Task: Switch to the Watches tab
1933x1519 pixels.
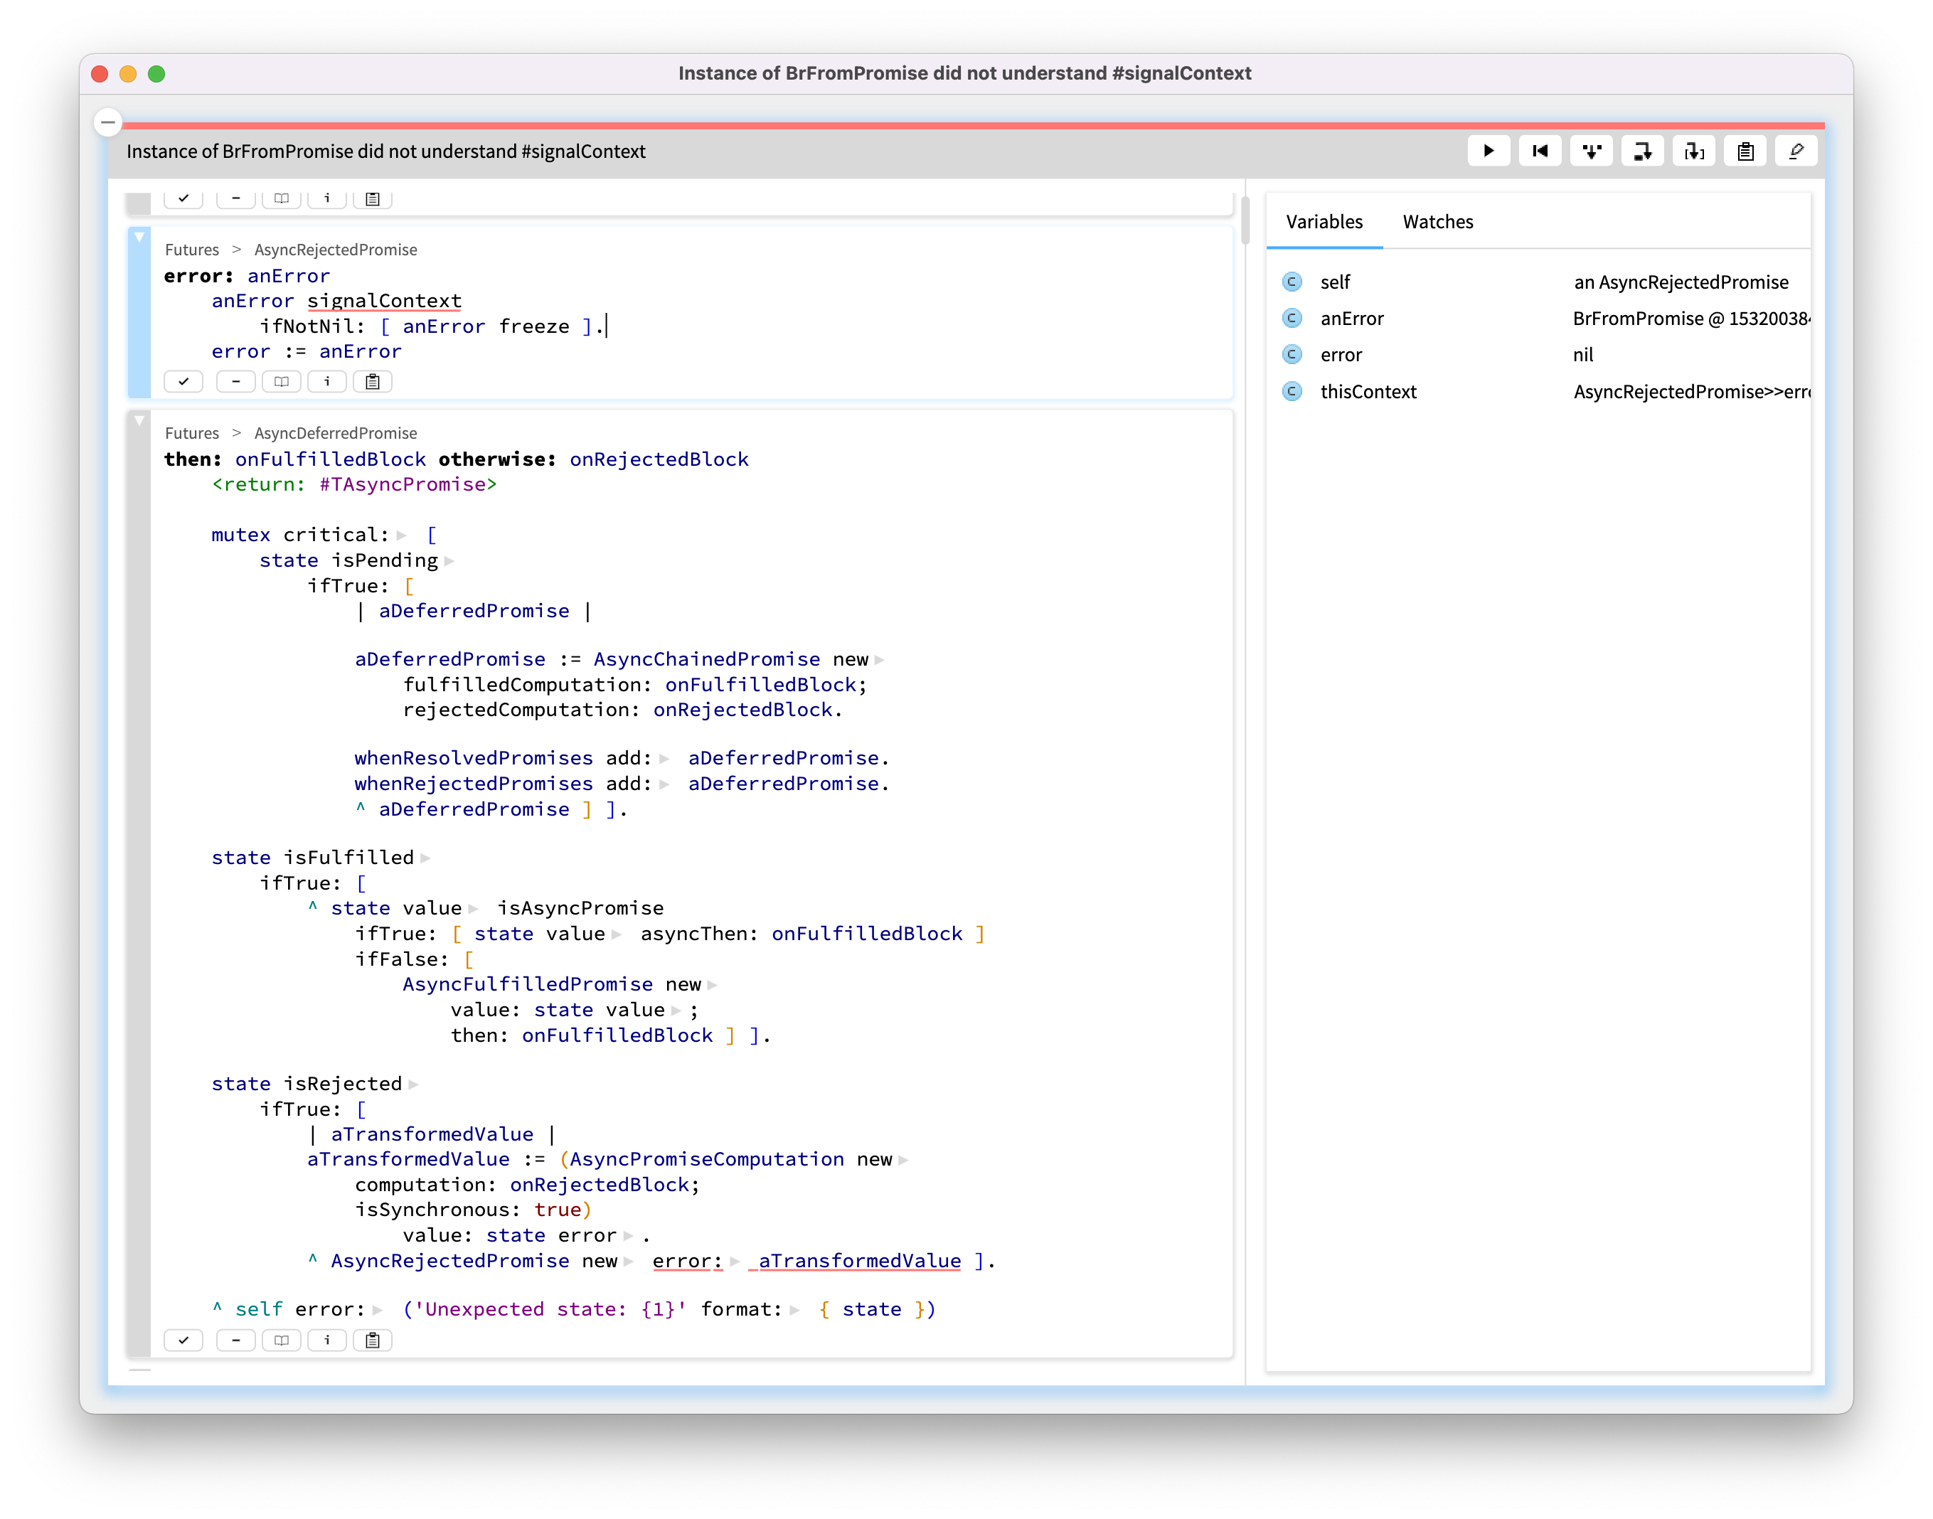Action: pos(1438,223)
